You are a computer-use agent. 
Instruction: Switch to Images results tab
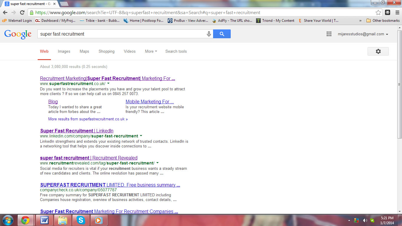[64, 51]
